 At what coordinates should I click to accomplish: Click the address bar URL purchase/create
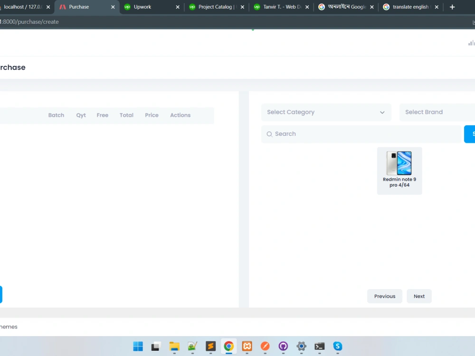click(x=29, y=22)
